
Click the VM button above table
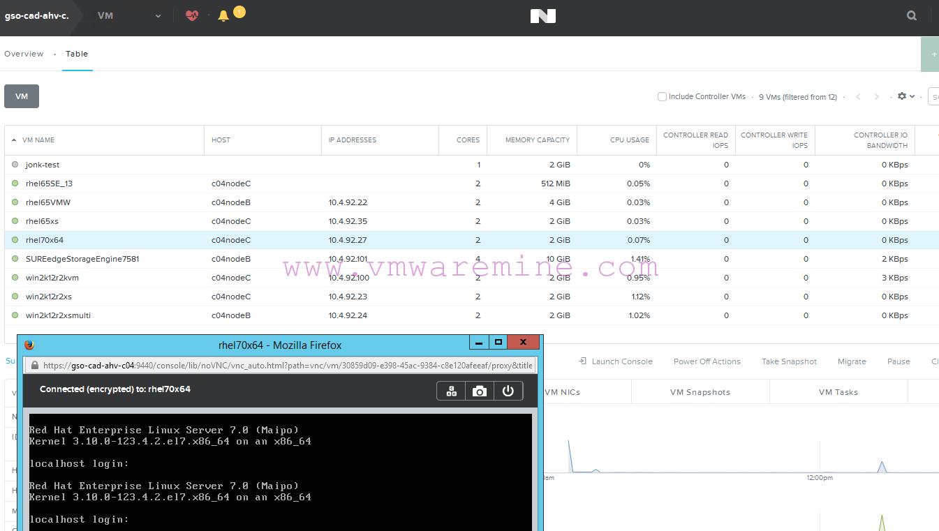pyautogui.click(x=22, y=96)
